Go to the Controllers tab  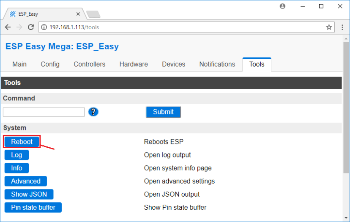coord(89,64)
